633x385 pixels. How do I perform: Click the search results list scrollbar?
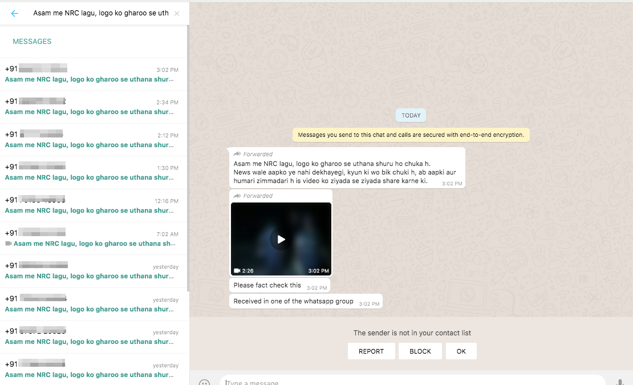point(188,158)
